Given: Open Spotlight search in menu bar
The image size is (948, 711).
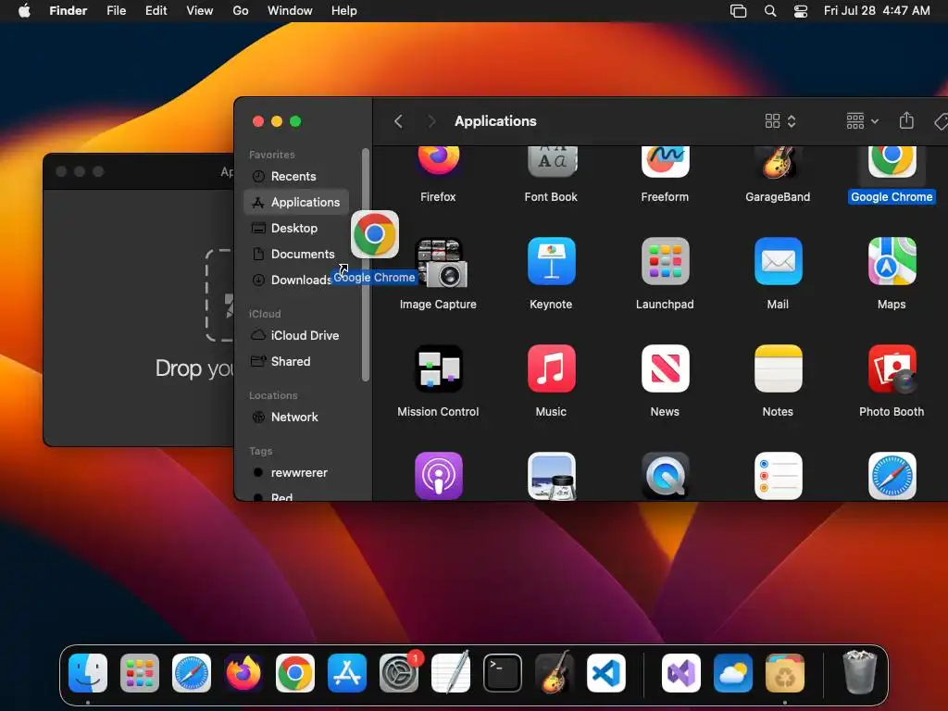Looking at the screenshot, I should (770, 11).
